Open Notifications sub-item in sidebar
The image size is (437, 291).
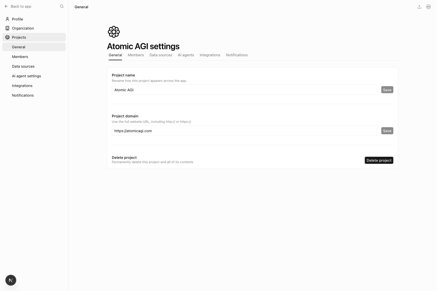tap(34, 95)
